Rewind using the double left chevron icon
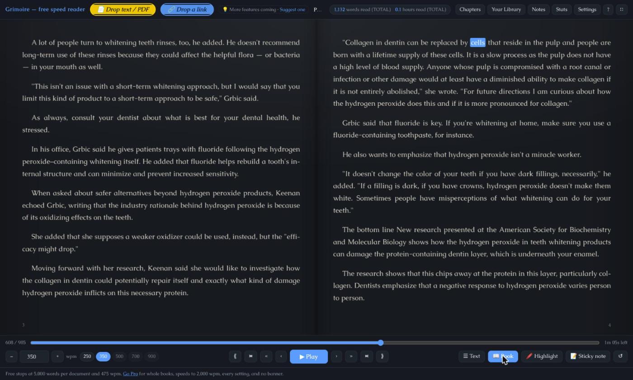This screenshot has height=380, width=633. (266, 356)
